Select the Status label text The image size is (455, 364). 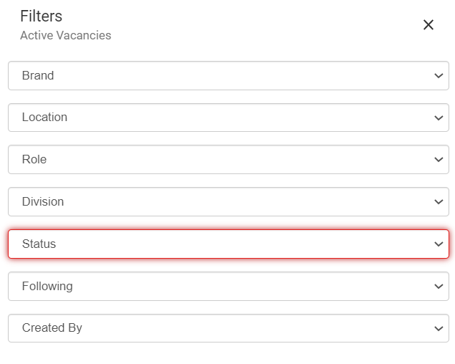[x=39, y=244]
